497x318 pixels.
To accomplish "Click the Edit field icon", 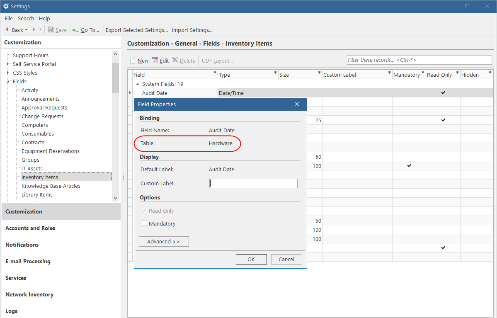I will coord(155,60).
